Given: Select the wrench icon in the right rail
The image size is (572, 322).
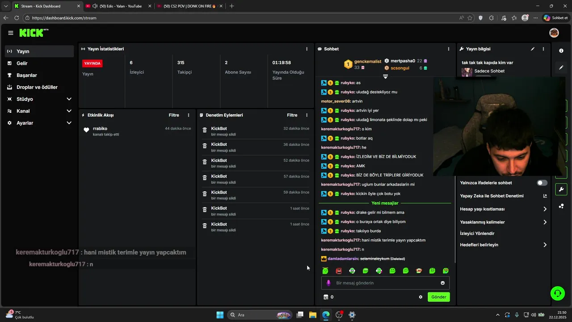Looking at the screenshot, I should (x=561, y=189).
